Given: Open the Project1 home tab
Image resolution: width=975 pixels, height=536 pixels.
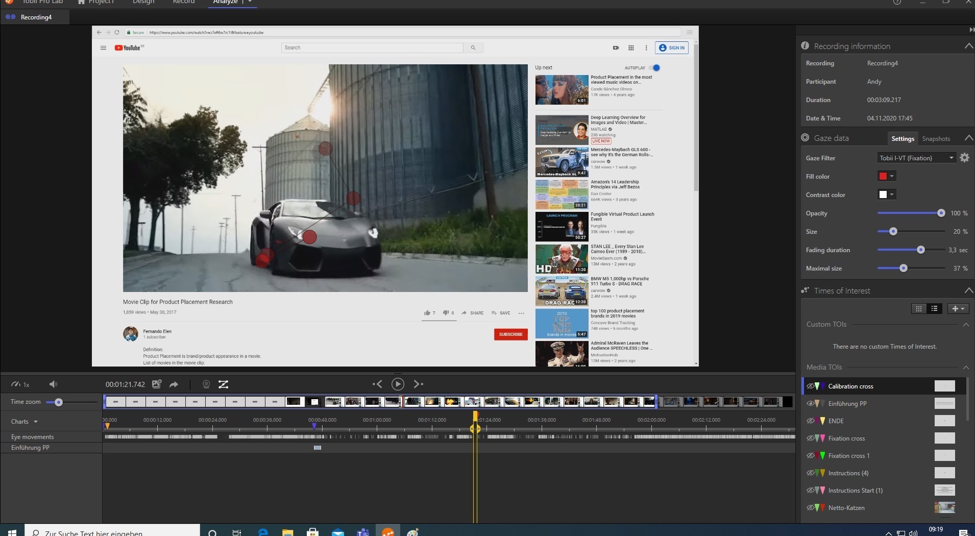Looking at the screenshot, I should (x=96, y=2).
